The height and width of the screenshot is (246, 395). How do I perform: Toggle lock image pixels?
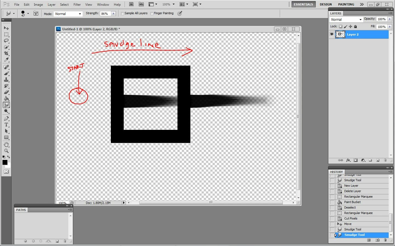pyautogui.click(x=346, y=27)
